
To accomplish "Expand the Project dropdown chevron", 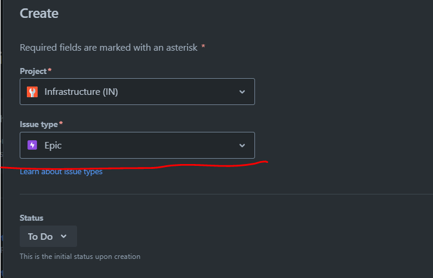I will [242, 92].
